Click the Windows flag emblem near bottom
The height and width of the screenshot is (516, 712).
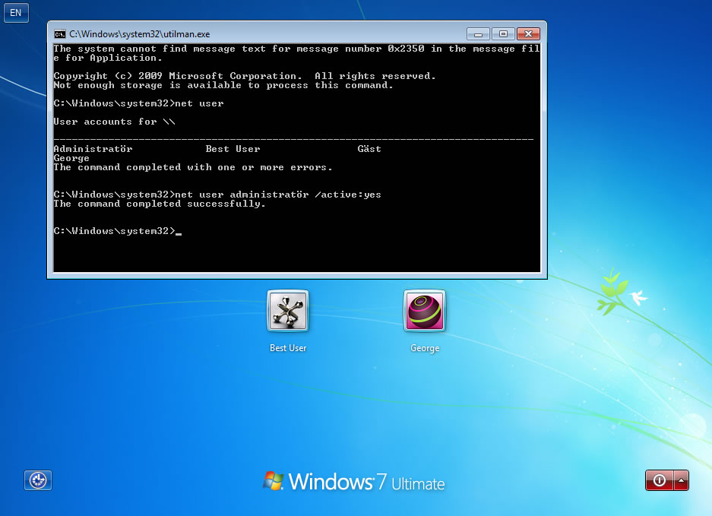click(273, 480)
